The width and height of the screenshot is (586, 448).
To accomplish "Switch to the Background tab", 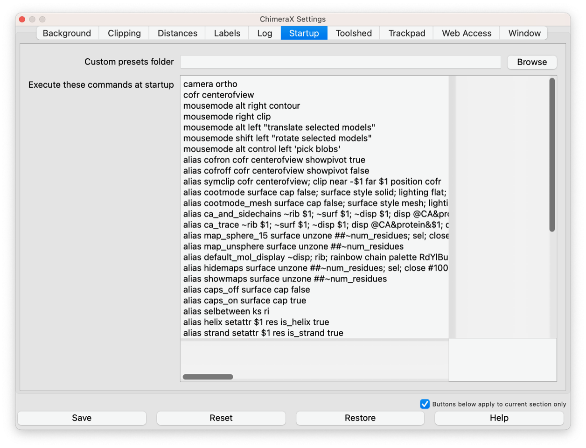I will coord(67,33).
